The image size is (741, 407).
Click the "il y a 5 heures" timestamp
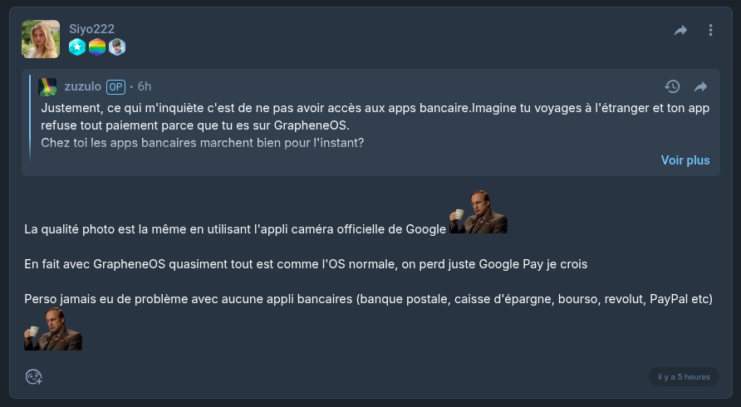[684, 377]
